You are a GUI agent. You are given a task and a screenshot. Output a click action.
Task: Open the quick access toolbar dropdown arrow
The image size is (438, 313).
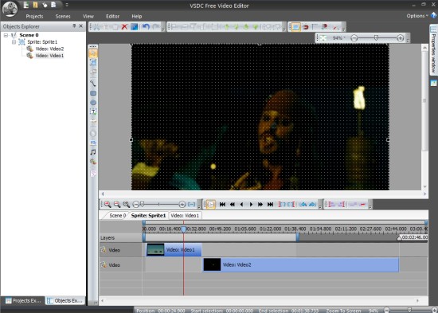67,5
